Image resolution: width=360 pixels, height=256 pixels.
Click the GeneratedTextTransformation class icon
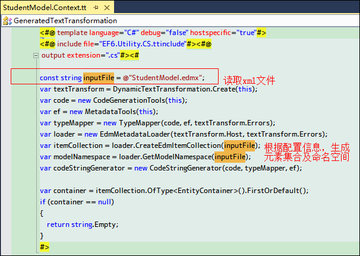point(7,21)
